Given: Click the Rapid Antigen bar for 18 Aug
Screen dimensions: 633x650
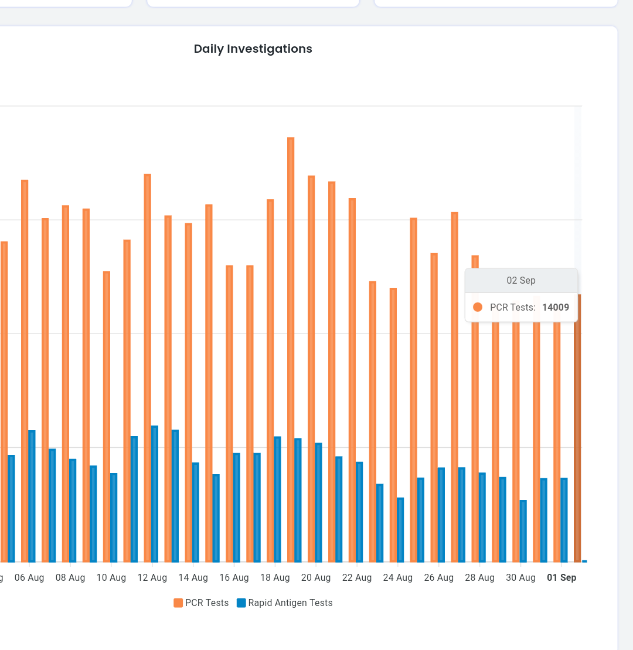Looking at the screenshot, I should tap(277, 499).
